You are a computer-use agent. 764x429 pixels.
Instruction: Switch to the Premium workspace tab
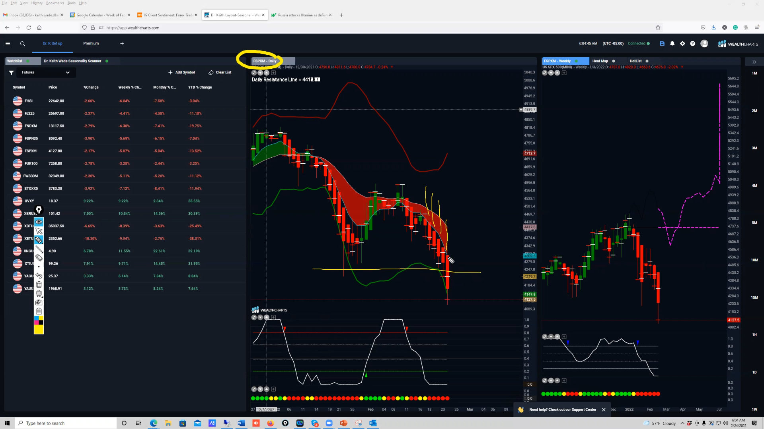91,44
